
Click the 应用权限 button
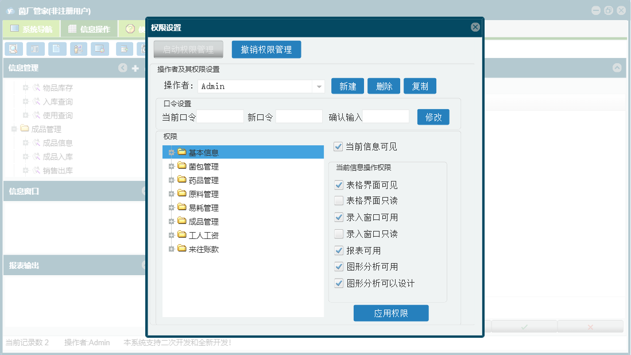pyautogui.click(x=391, y=313)
